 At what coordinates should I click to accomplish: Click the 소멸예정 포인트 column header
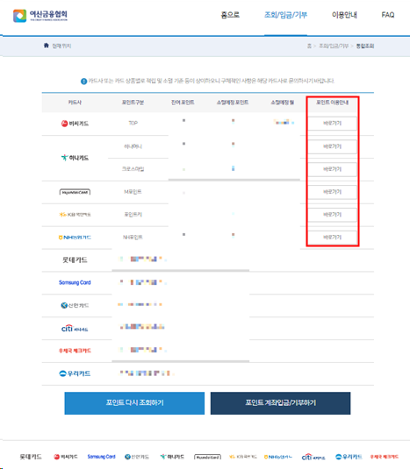tap(233, 103)
